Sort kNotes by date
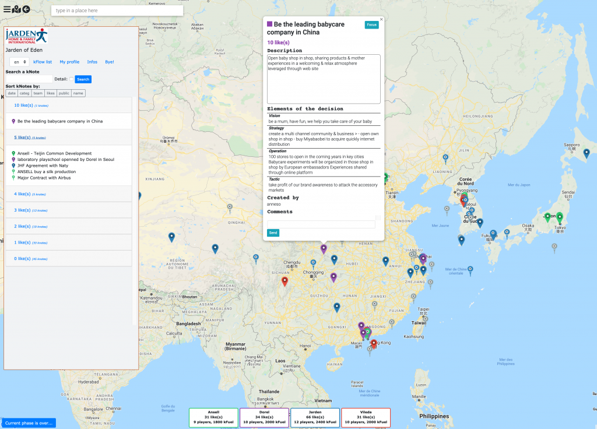Viewport: 597px width, 429px height. [x=12, y=93]
